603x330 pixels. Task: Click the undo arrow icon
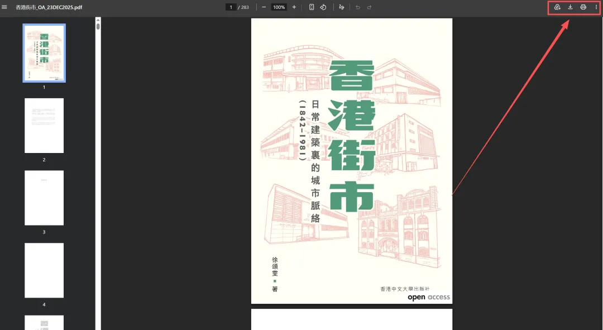pyautogui.click(x=358, y=7)
